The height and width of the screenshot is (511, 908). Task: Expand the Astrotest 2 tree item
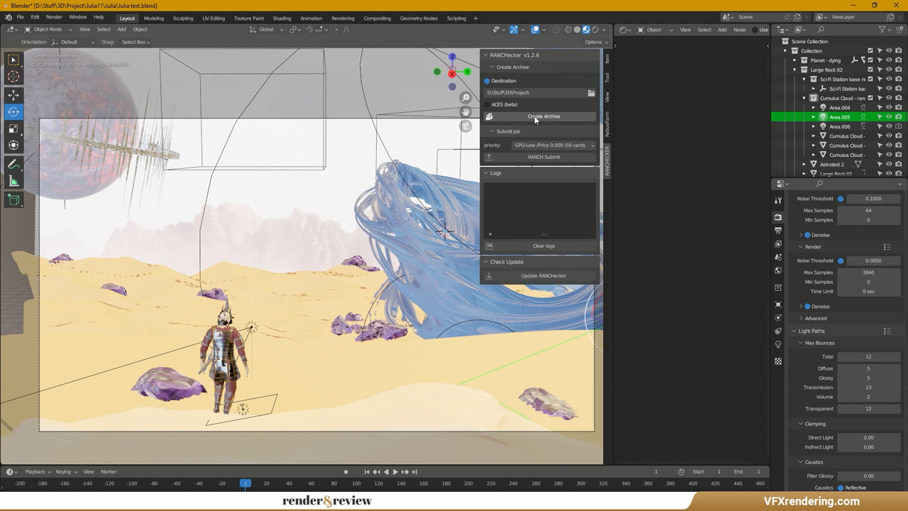804,165
